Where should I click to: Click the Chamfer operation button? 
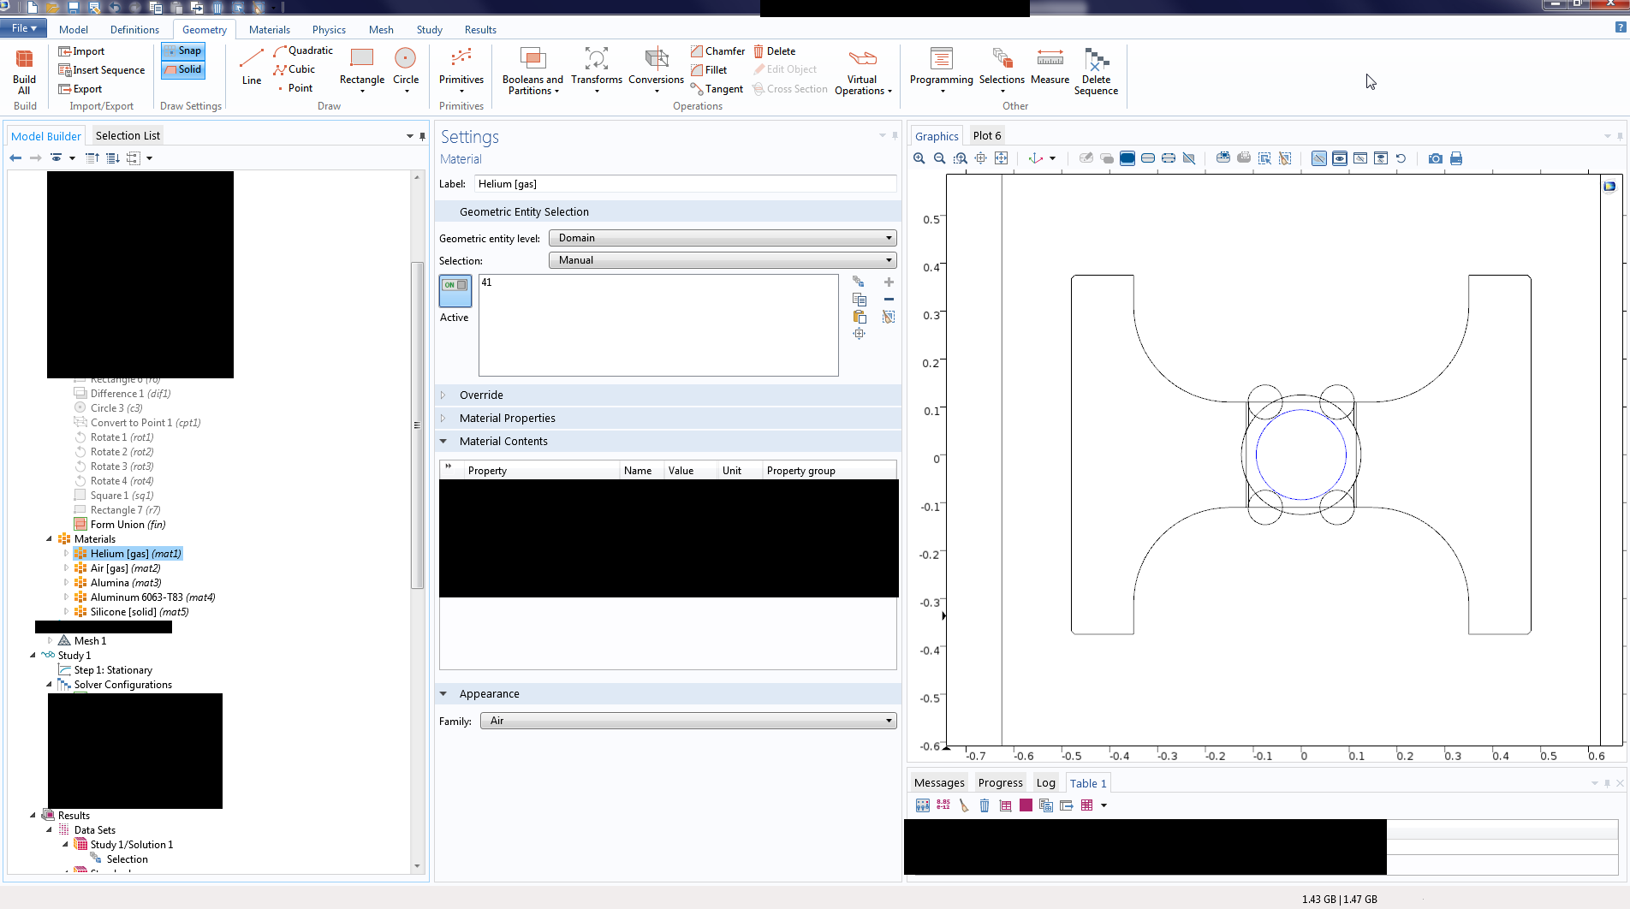(717, 51)
